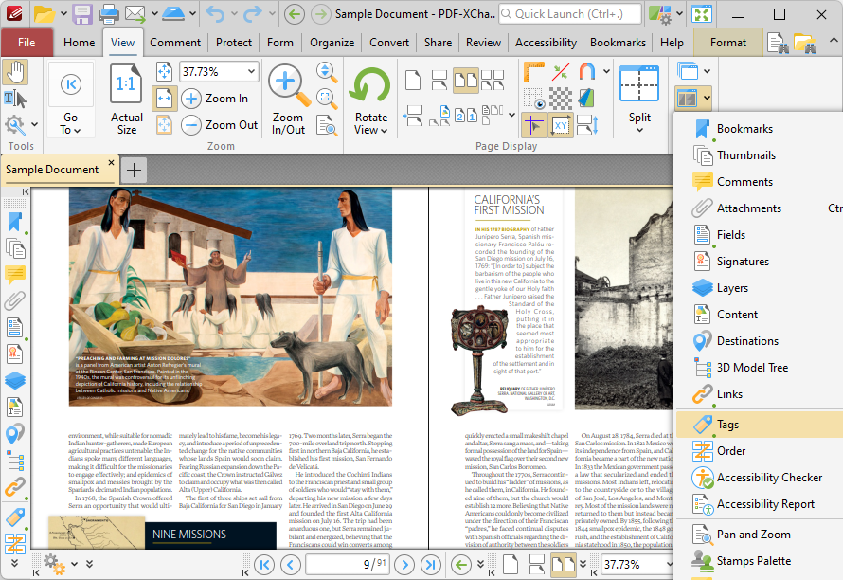
Task: Go to last page in status bar
Action: coord(431,565)
